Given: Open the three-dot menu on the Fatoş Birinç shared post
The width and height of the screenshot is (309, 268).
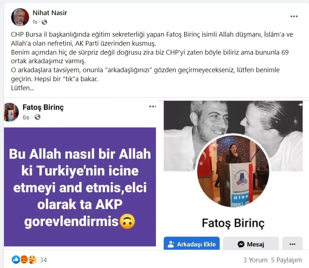Looking at the screenshot, I should pos(152,106).
